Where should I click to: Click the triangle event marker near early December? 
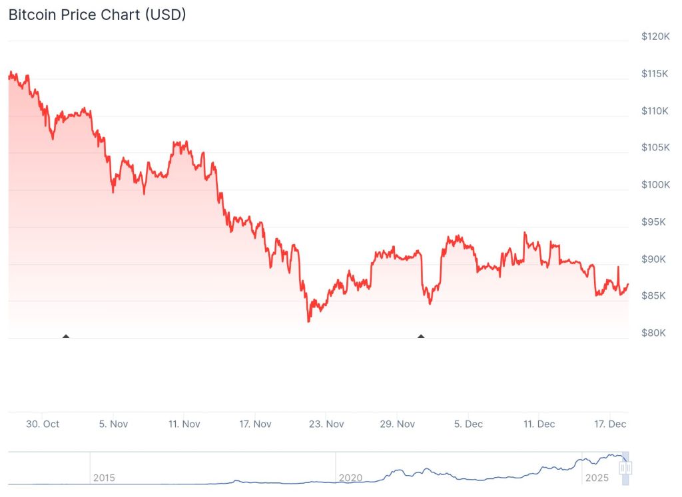coord(421,336)
